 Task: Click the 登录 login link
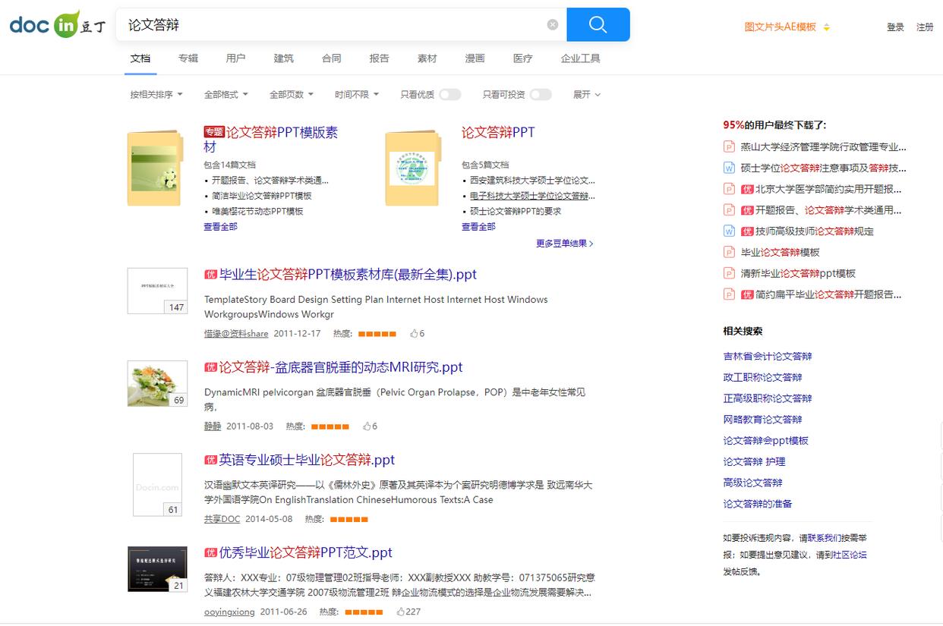[x=895, y=27]
